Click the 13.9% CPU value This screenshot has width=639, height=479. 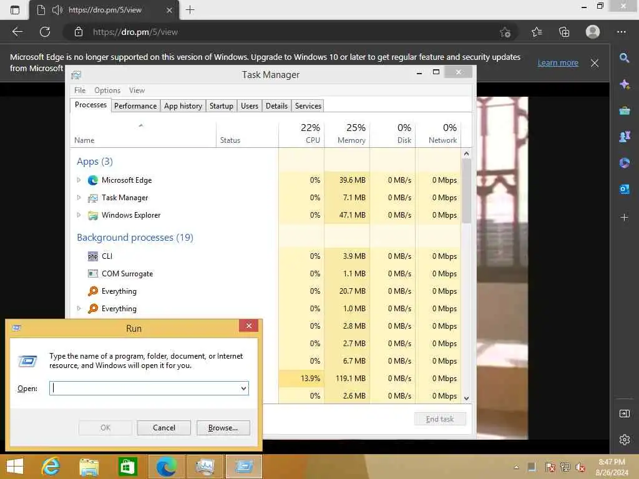[x=310, y=379]
